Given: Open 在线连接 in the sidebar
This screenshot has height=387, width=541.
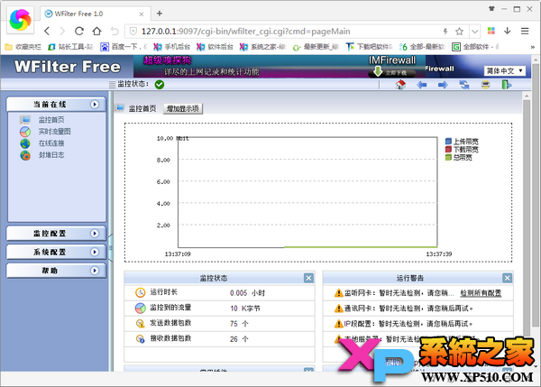Looking at the screenshot, I should click(51, 143).
